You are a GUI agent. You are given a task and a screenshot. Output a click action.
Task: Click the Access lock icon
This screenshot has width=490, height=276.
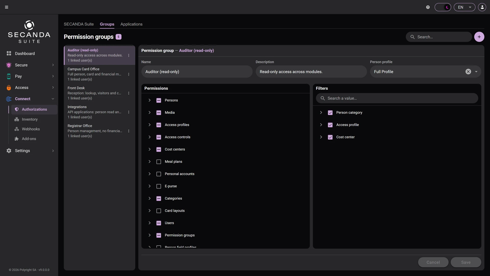click(x=9, y=87)
